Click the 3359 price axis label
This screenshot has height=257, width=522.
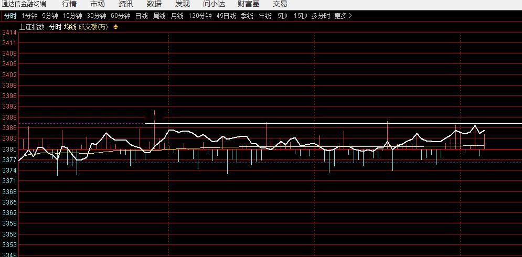click(8, 223)
